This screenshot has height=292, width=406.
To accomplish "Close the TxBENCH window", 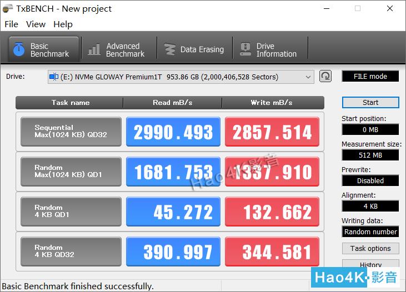I will (390, 8).
